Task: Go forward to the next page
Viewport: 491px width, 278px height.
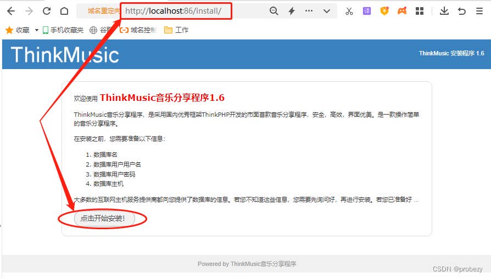Action: coord(29,12)
